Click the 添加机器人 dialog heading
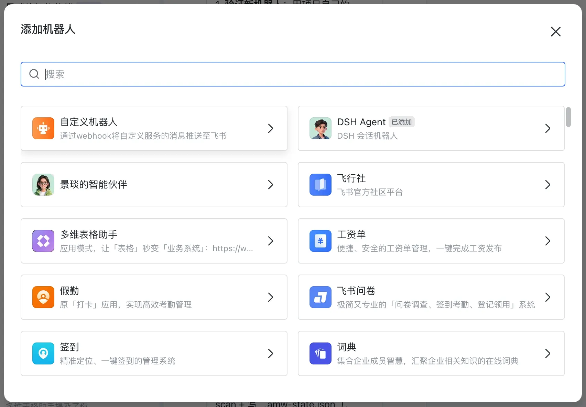 coord(48,30)
